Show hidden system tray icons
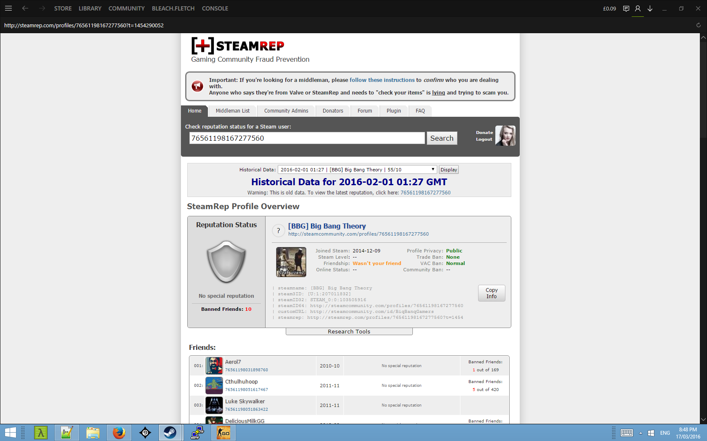This screenshot has height=441, width=707. [x=641, y=433]
